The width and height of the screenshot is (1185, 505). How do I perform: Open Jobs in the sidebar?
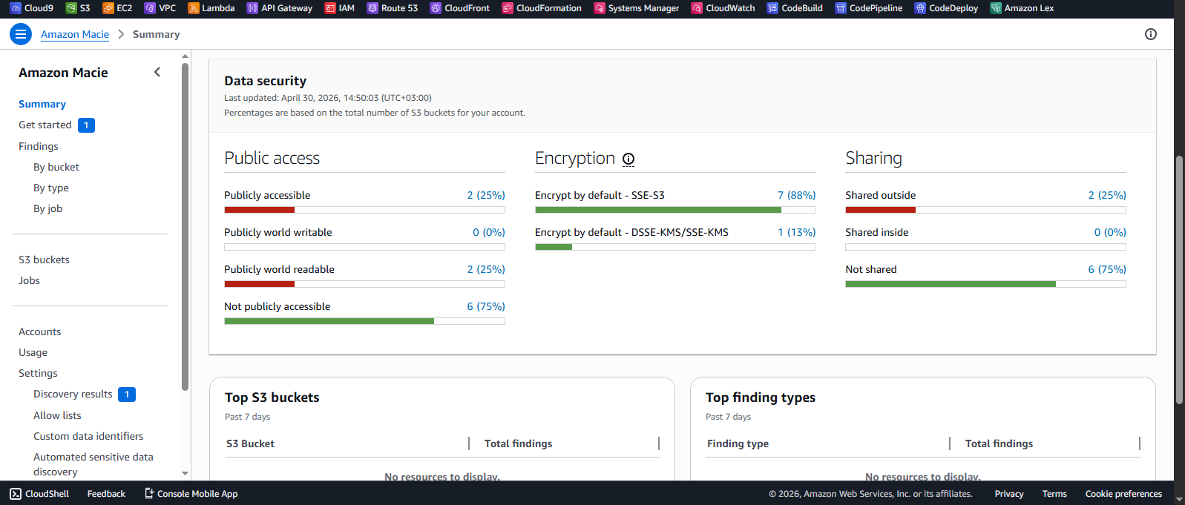[x=29, y=280]
